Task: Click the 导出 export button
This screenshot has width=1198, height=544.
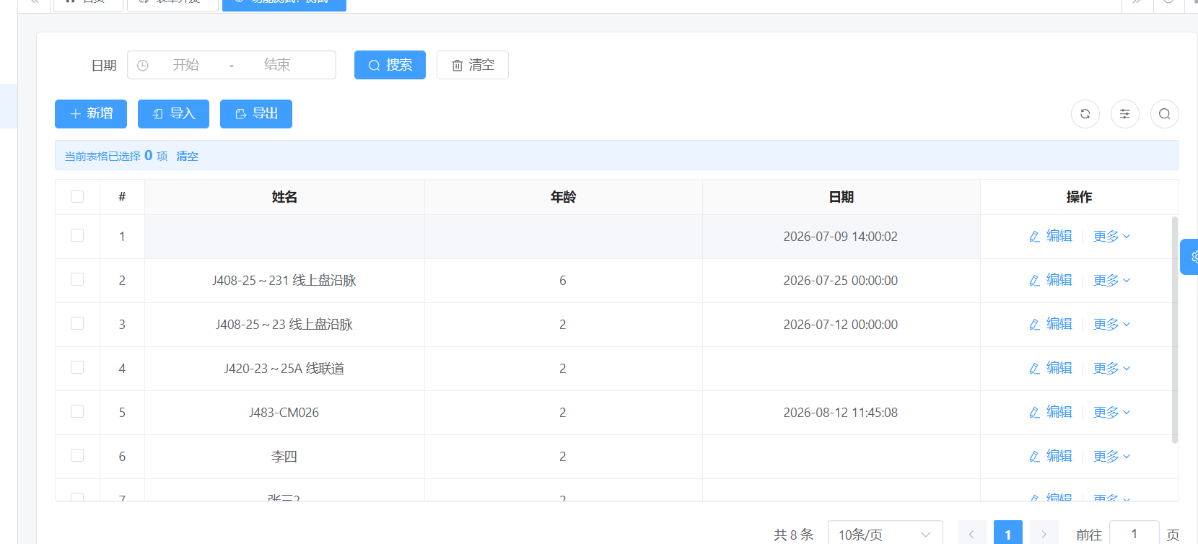Action: [x=256, y=114]
